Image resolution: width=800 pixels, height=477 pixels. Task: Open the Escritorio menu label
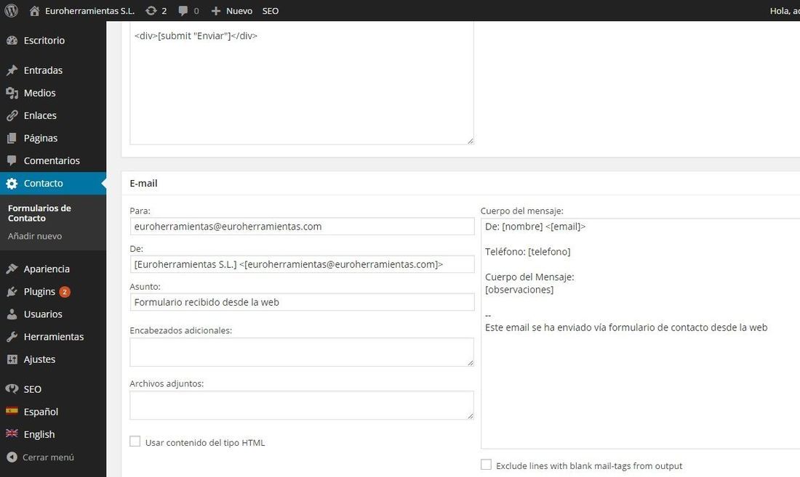click(x=44, y=40)
